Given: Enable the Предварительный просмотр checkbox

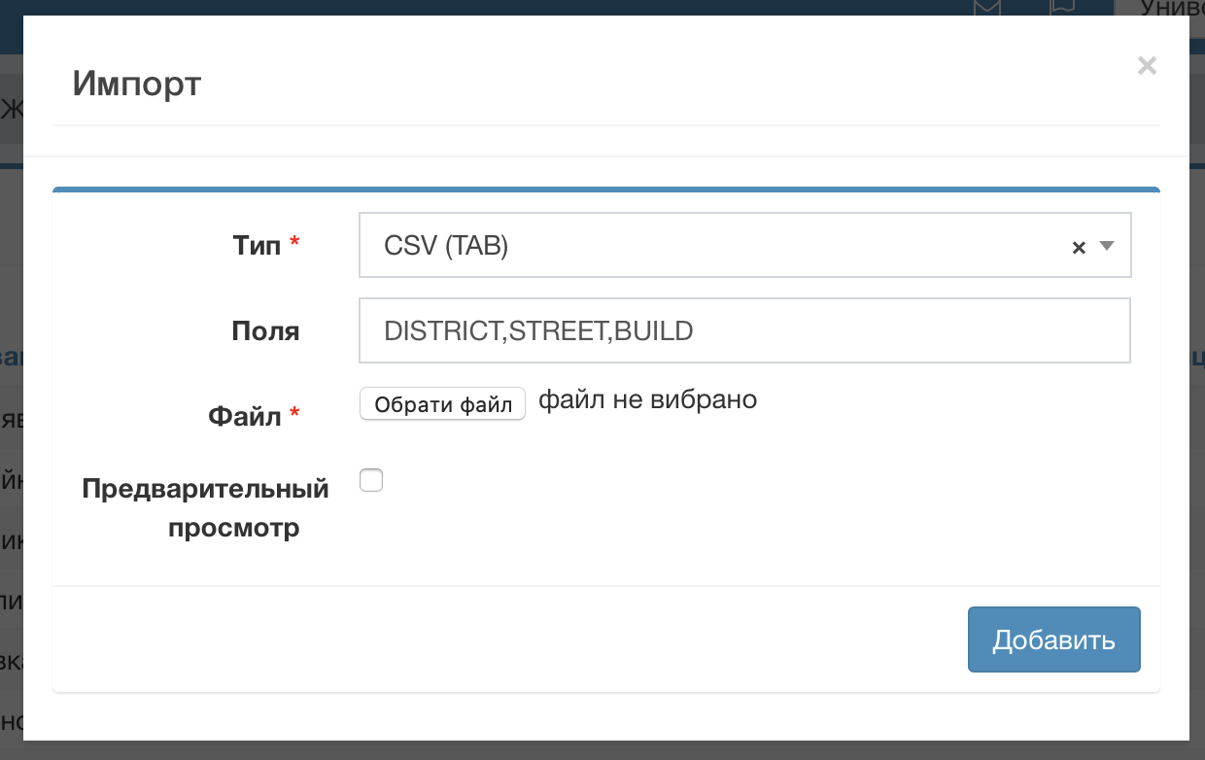Looking at the screenshot, I should [371, 480].
